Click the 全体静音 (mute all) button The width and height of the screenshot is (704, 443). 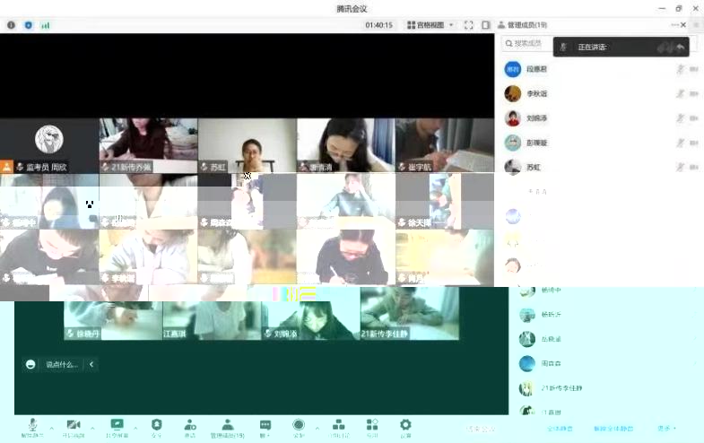tap(559, 429)
